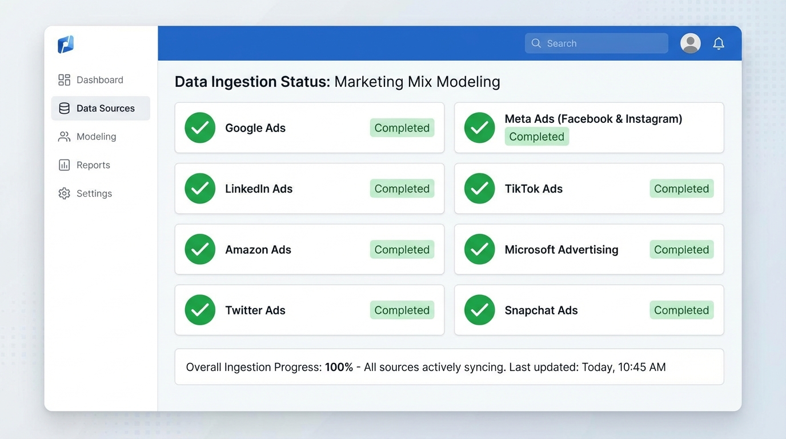Click Amazon Ads green checkmark
Viewport: 786px width, 439px height.
(x=200, y=249)
